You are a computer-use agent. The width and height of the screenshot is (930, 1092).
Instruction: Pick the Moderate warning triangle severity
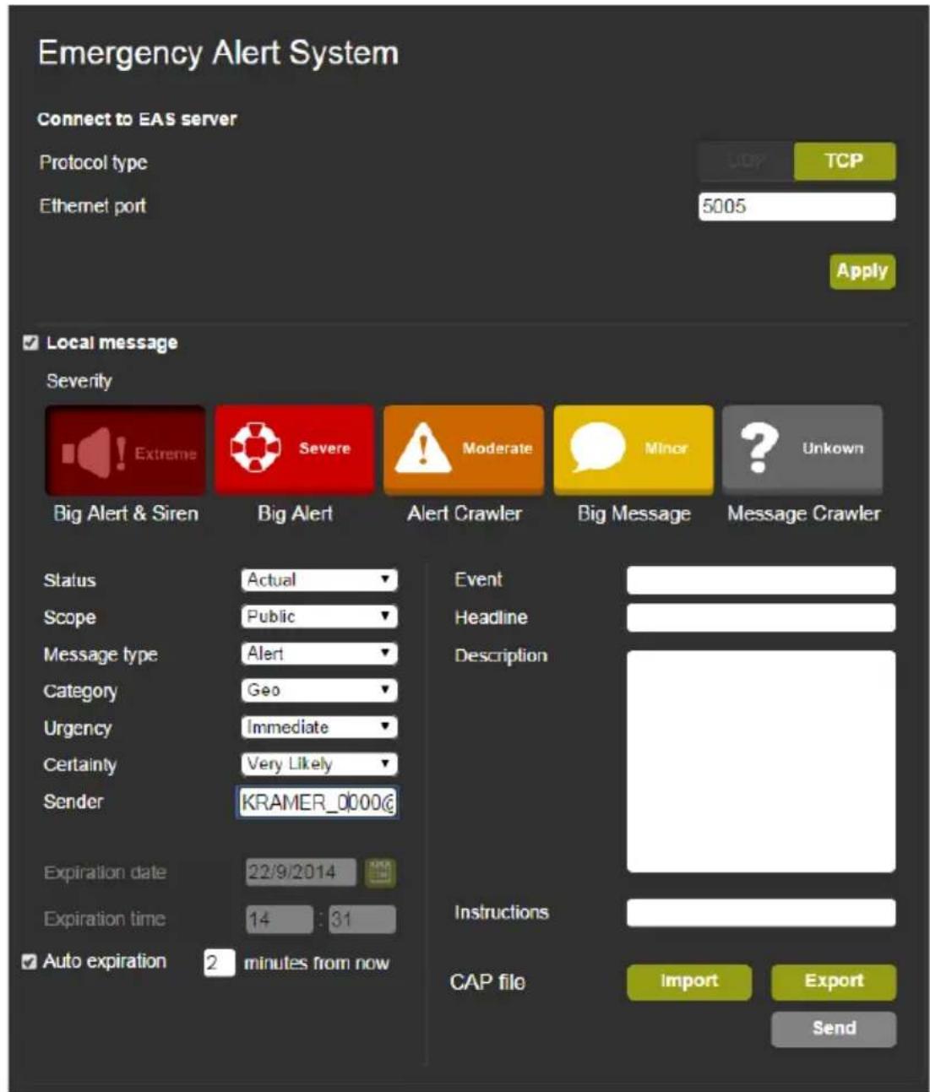coord(464,449)
